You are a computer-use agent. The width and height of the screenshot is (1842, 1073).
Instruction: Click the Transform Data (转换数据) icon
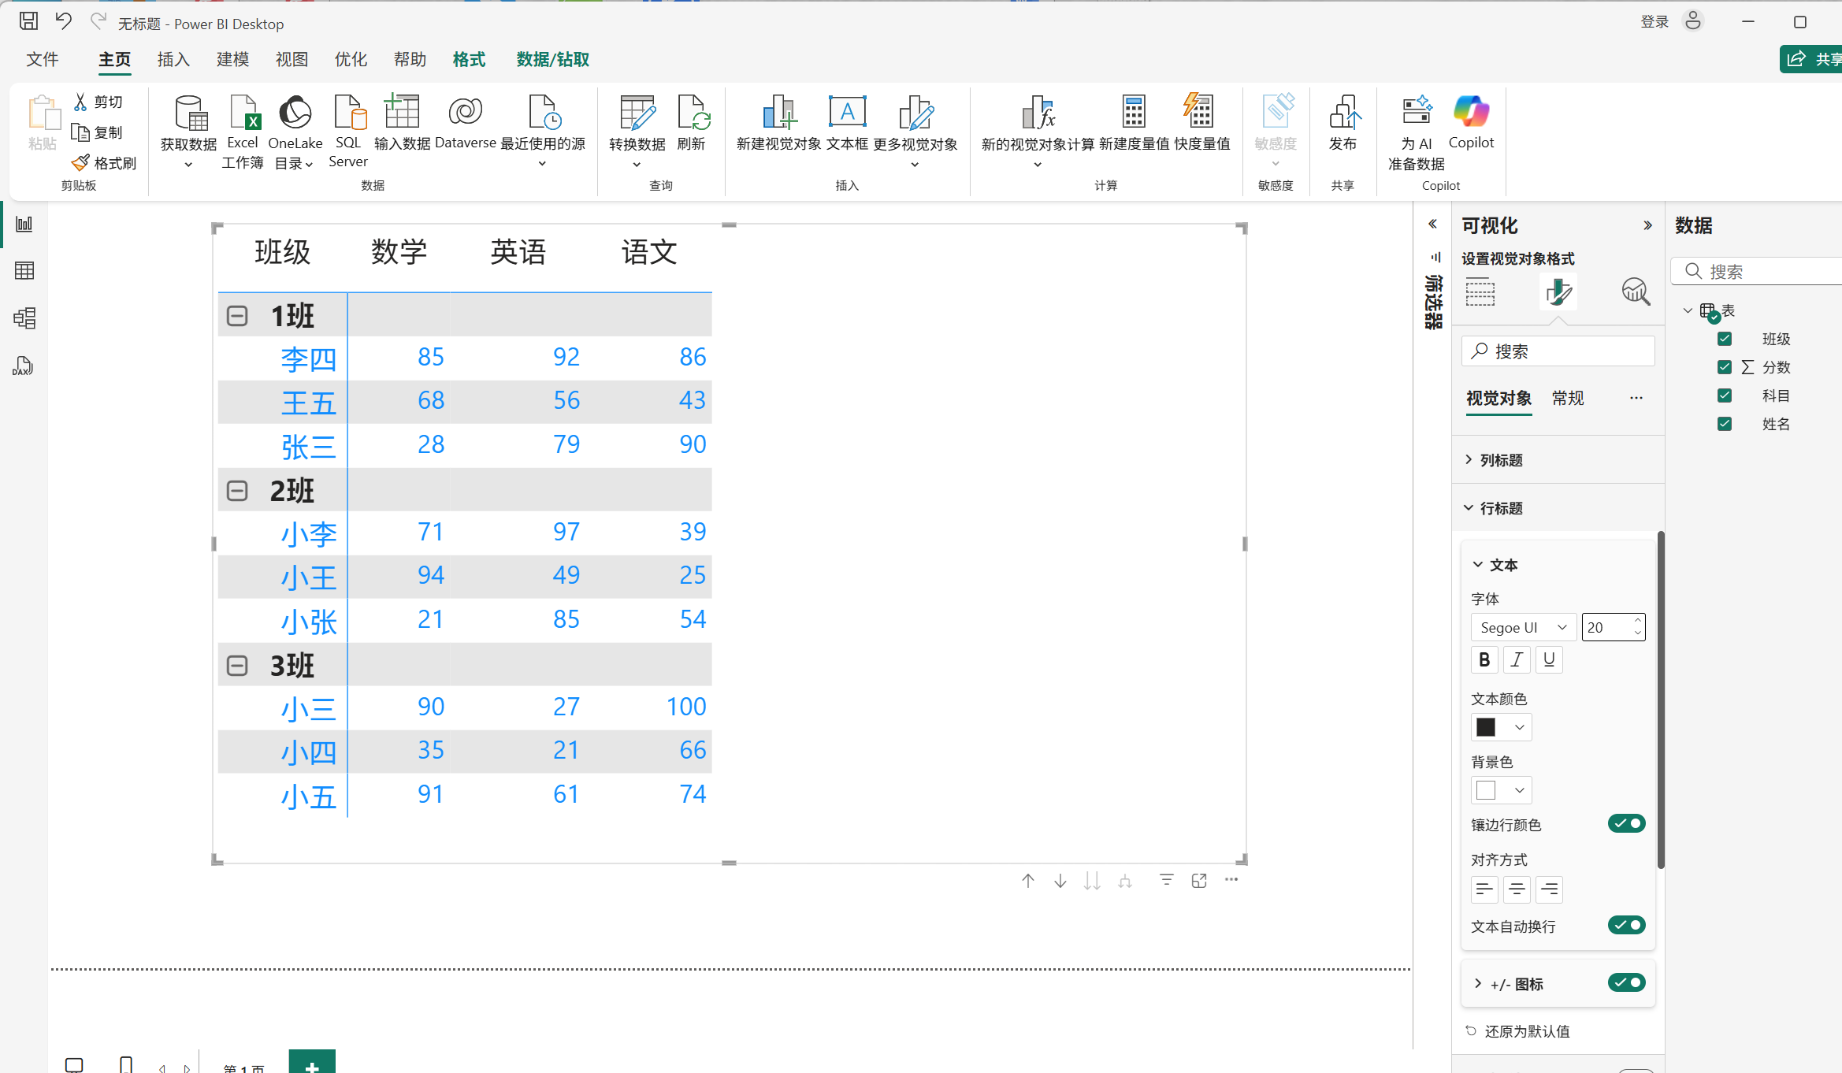pos(637,113)
